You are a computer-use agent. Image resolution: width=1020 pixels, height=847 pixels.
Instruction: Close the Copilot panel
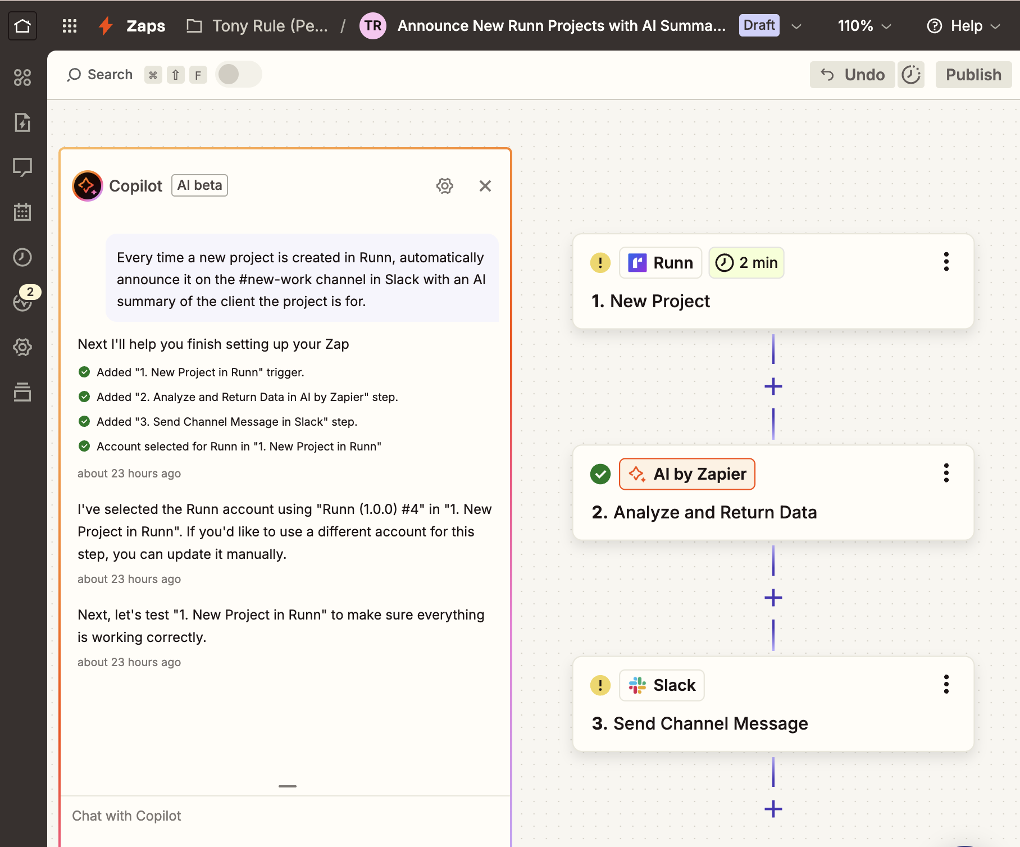point(485,186)
